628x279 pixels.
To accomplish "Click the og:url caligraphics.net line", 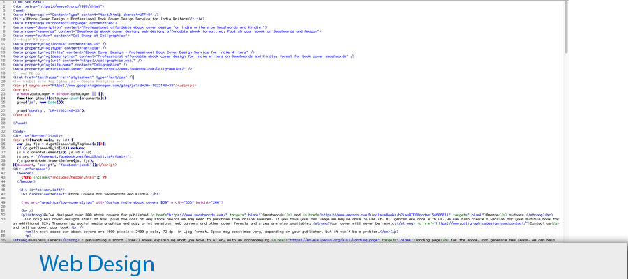I will [77, 61].
